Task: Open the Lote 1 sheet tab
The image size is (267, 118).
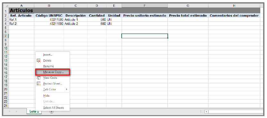Action: (x=34, y=111)
